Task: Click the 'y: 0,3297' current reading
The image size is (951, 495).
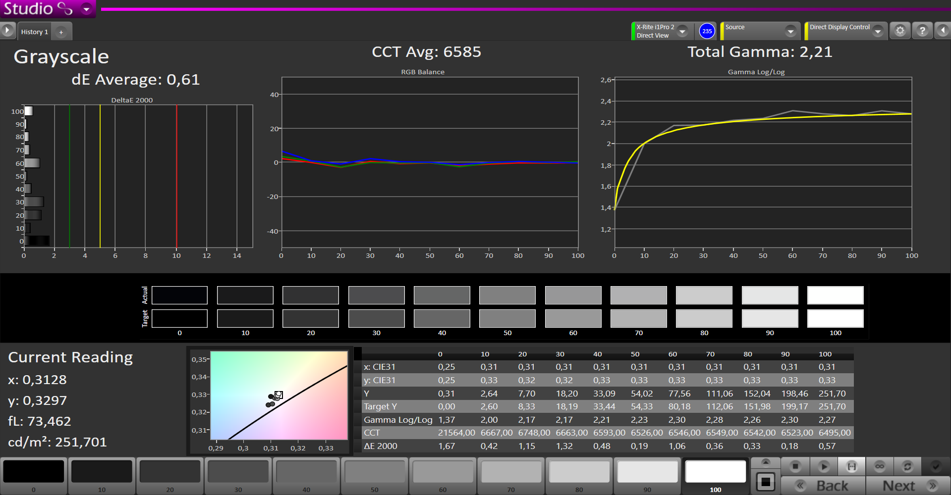Action: pos(37,400)
